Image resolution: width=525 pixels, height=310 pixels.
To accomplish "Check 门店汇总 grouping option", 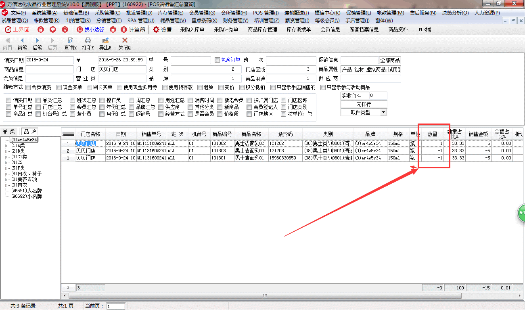I will [x=38, y=107].
